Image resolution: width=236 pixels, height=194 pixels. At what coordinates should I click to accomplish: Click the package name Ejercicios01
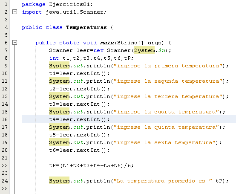point(69,4)
